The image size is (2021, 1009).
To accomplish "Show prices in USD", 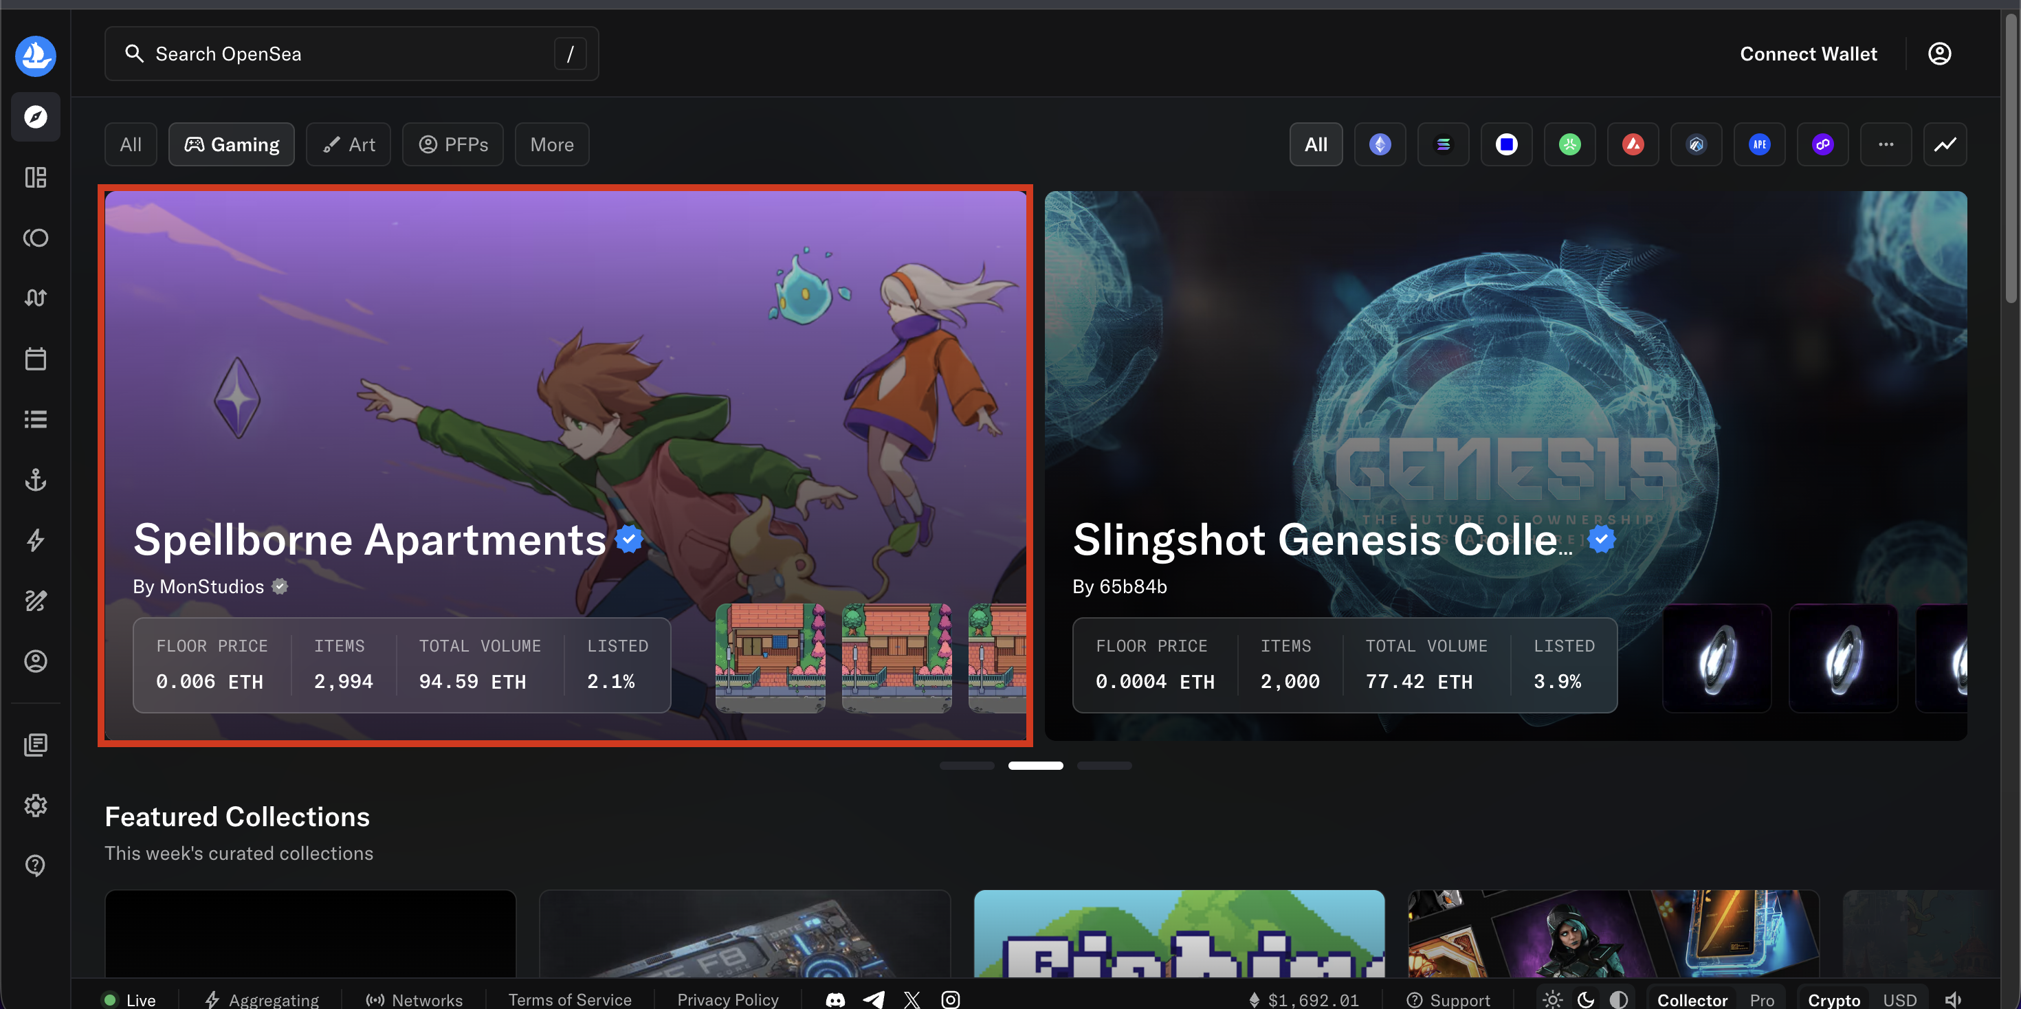I will pyautogui.click(x=1899, y=999).
